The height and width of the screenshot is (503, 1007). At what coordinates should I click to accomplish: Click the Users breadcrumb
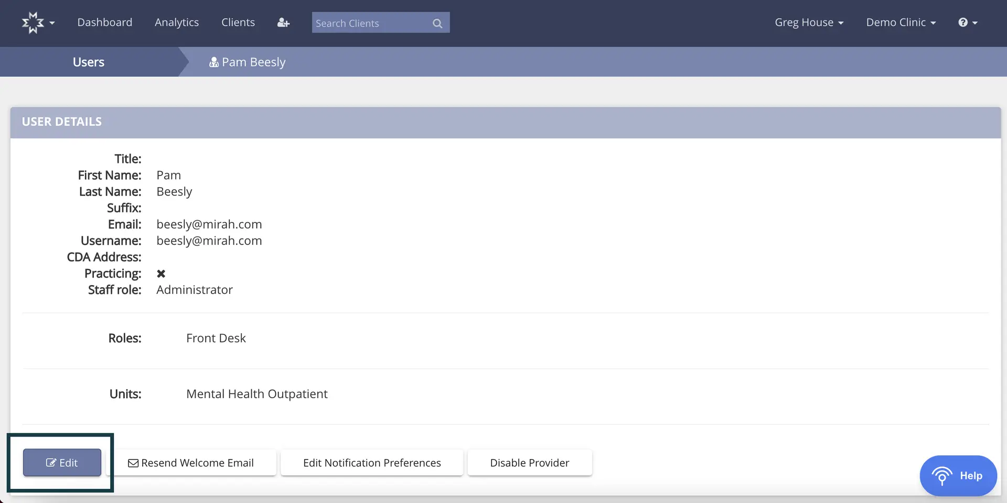(88, 62)
